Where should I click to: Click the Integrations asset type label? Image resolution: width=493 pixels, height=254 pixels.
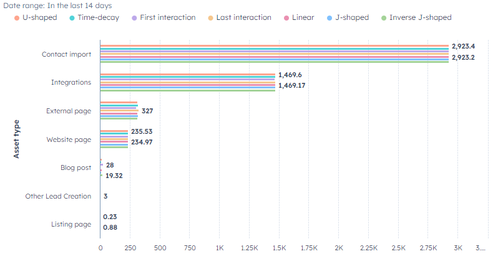(x=71, y=82)
